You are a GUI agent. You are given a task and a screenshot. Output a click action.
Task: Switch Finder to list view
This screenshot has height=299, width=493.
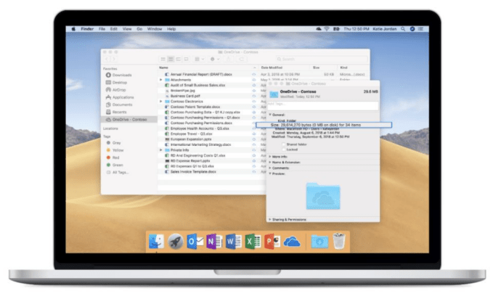click(x=171, y=59)
